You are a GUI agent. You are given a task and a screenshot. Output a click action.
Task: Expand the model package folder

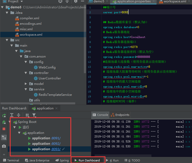[x=26, y=84]
